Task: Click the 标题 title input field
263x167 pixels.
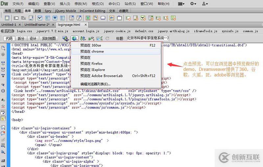Action: (147, 38)
